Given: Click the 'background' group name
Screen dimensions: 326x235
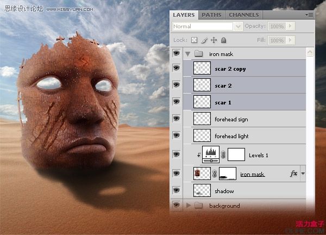Looking at the screenshot, I should 224,206.
